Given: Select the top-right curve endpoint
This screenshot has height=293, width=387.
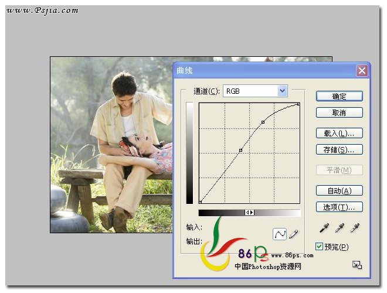Looking at the screenshot, I should click(x=298, y=104).
